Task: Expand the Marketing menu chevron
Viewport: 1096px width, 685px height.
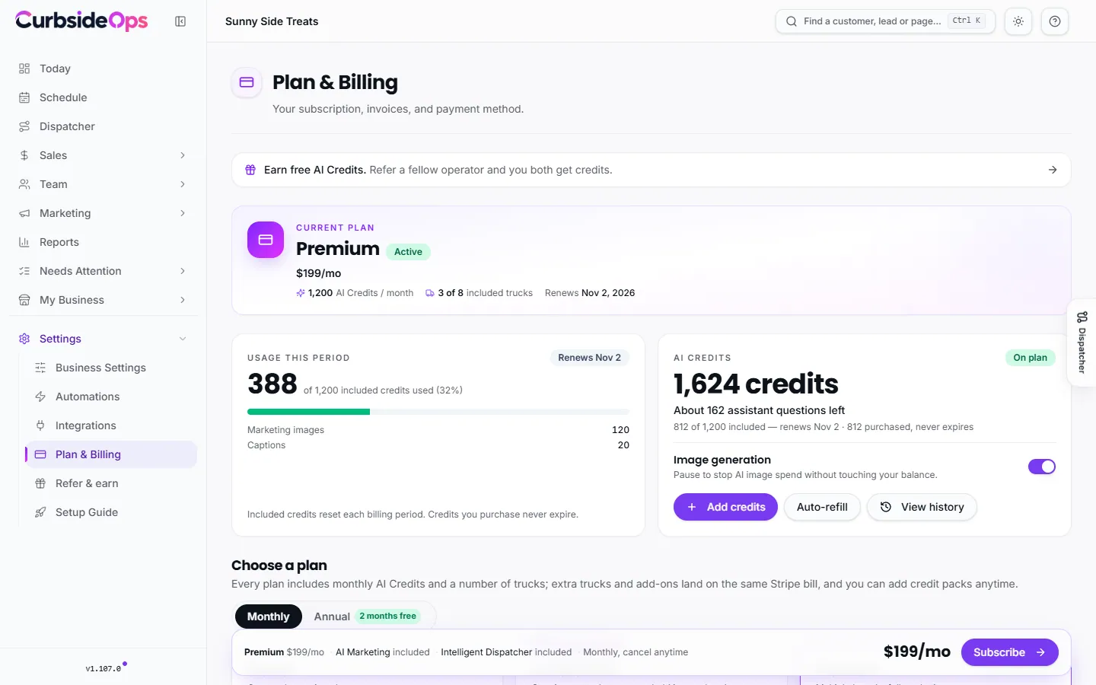Action: [x=183, y=213]
